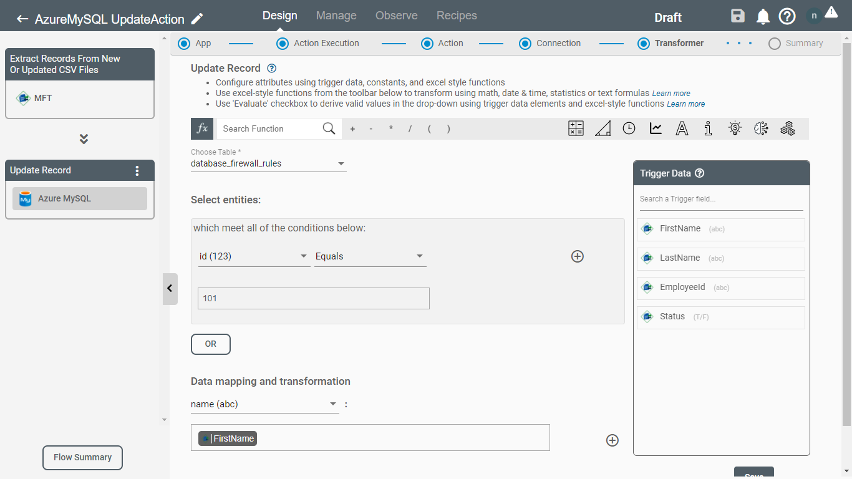The width and height of the screenshot is (852, 479).
Task: Open the id (123) field dropdown
Action: [x=254, y=256]
